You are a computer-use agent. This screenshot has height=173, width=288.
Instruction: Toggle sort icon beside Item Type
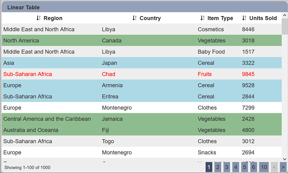203,18
